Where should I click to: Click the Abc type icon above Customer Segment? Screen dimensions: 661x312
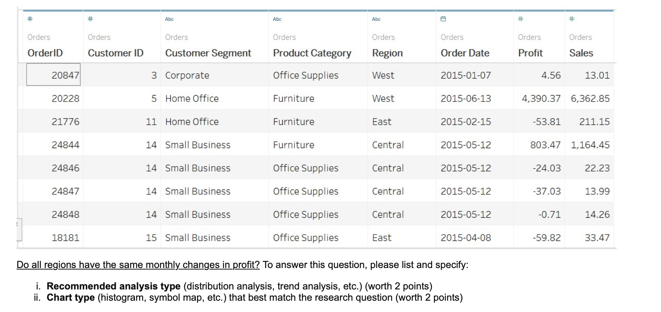pos(169,19)
